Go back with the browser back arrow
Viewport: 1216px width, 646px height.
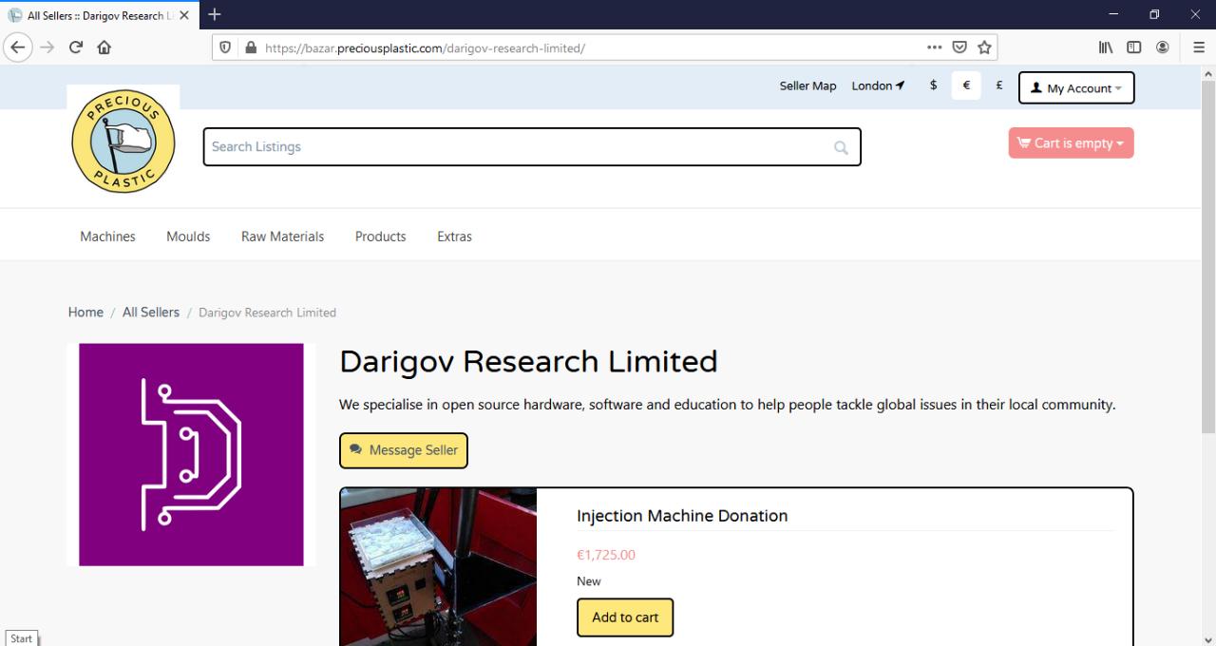click(19, 47)
